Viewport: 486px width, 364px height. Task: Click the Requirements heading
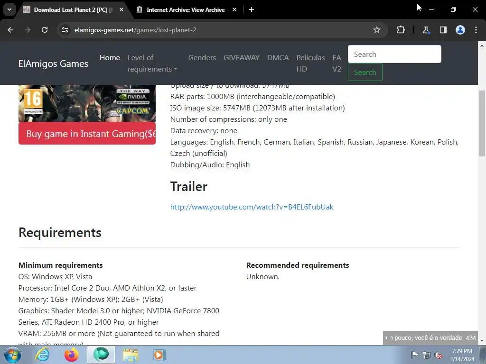(x=60, y=232)
